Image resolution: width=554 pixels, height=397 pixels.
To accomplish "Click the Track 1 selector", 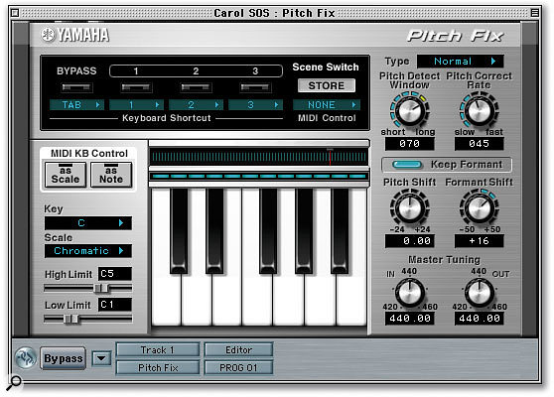I will click(158, 350).
